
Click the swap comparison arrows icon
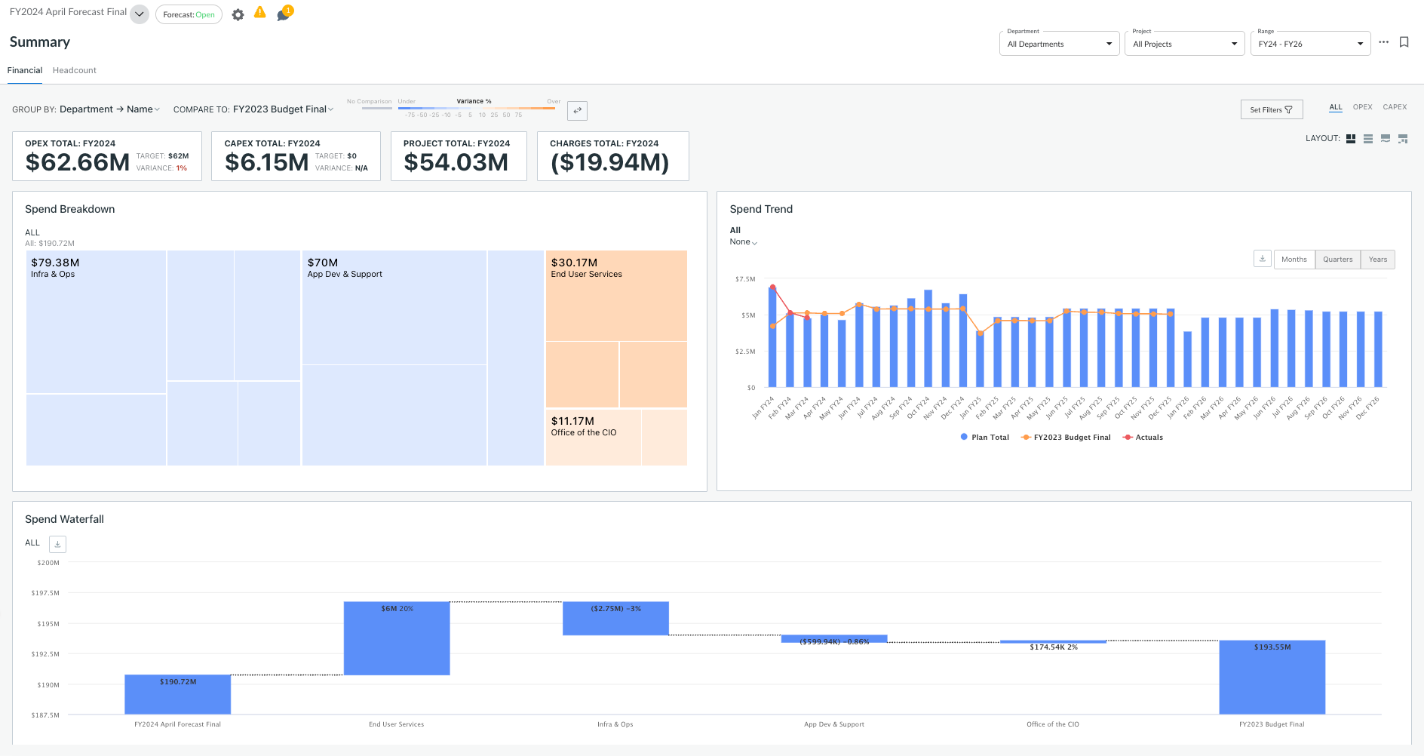[x=577, y=111]
